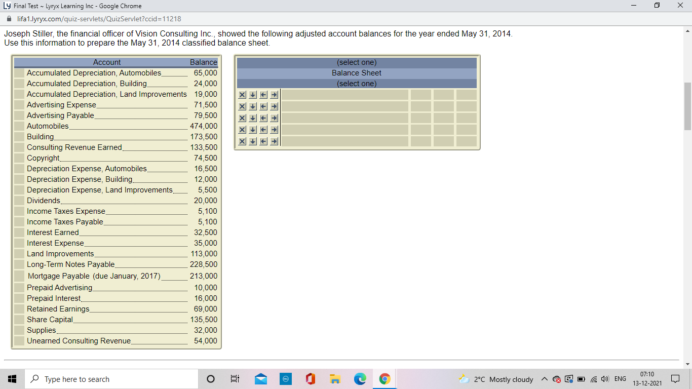
Task: Click the third row's description field
Action: (x=344, y=118)
